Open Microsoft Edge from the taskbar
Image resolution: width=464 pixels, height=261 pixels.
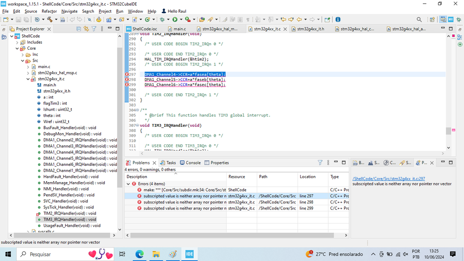coord(139,254)
